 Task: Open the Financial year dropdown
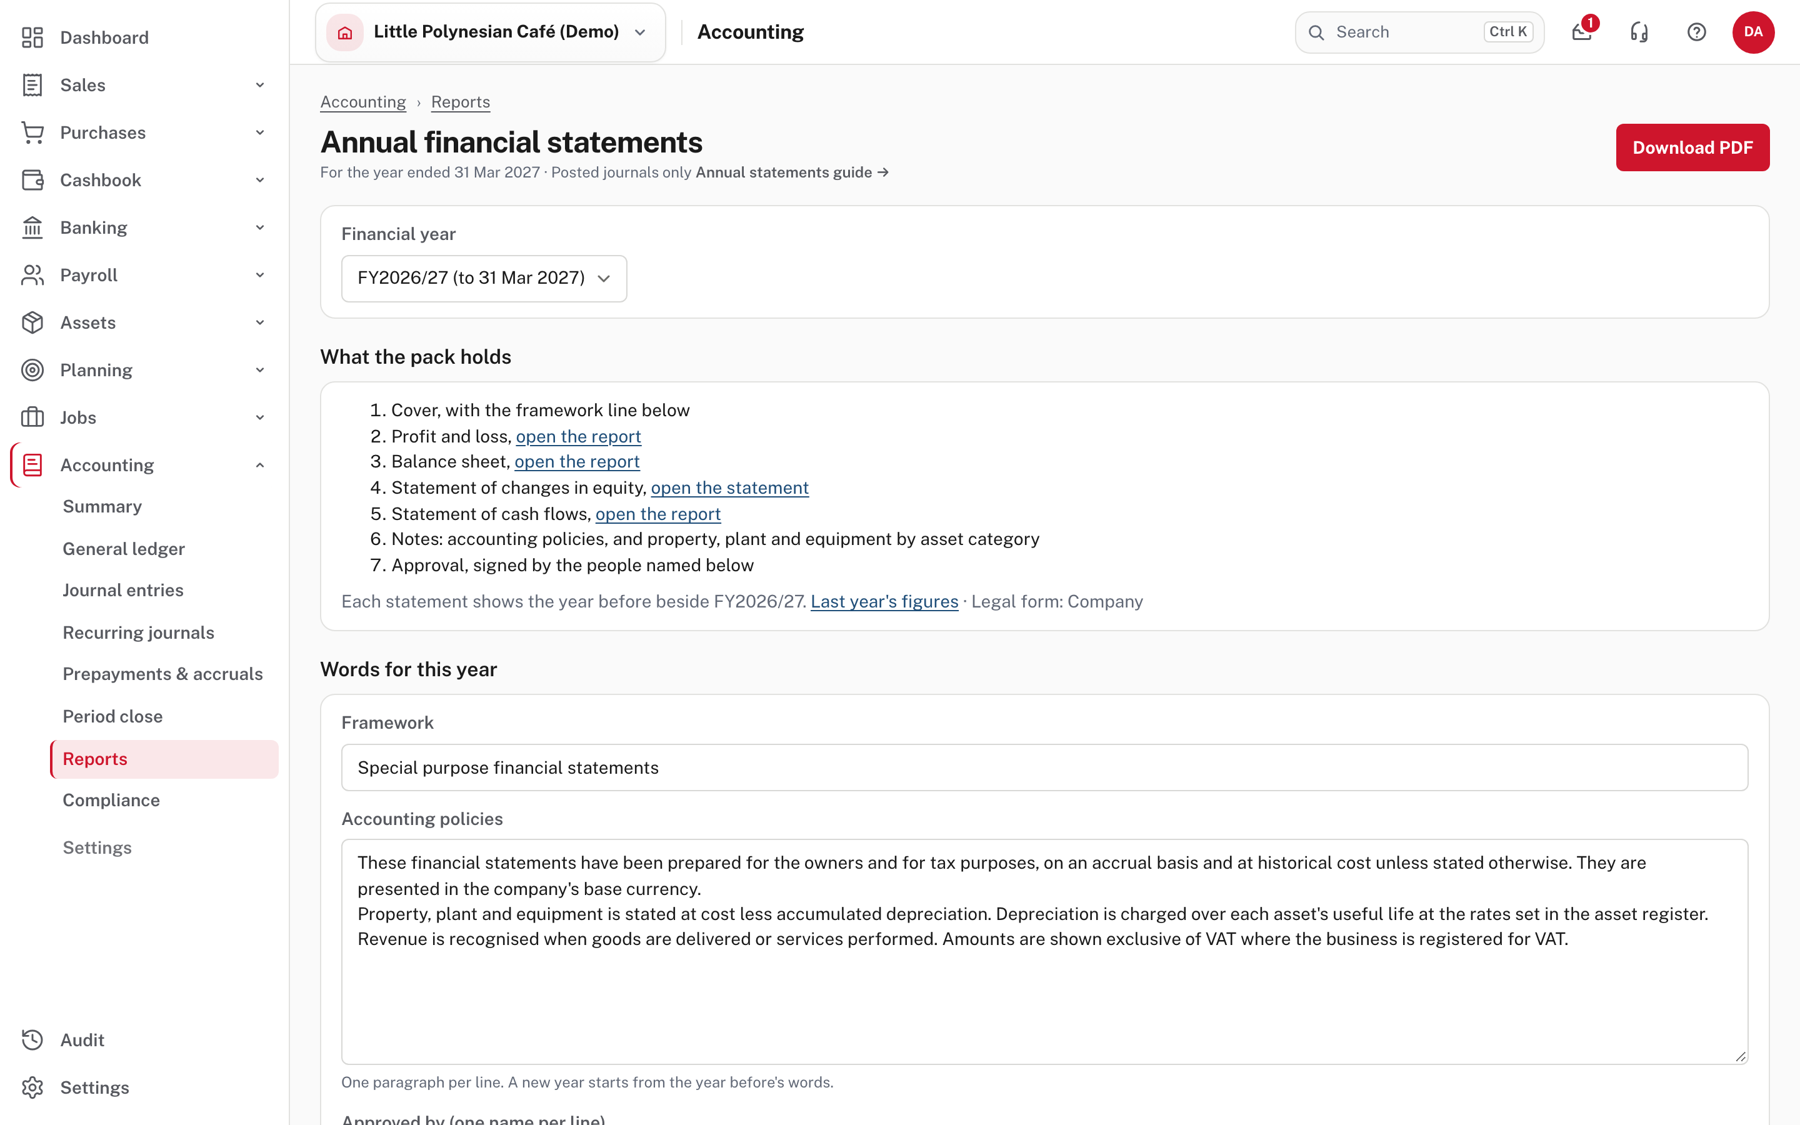pyautogui.click(x=484, y=278)
